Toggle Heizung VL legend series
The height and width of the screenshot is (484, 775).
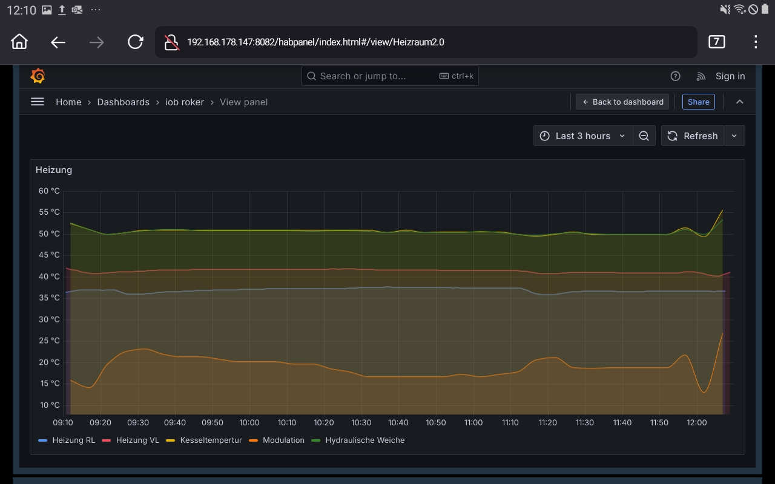click(x=137, y=440)
